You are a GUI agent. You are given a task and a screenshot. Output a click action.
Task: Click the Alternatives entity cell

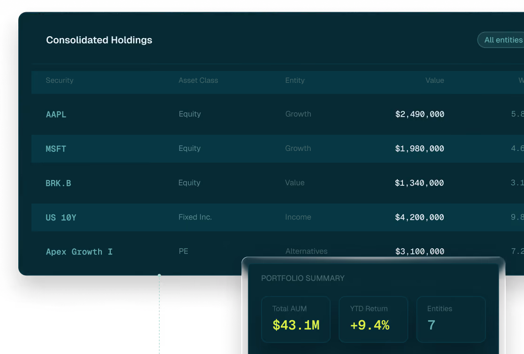coord(307,252)
